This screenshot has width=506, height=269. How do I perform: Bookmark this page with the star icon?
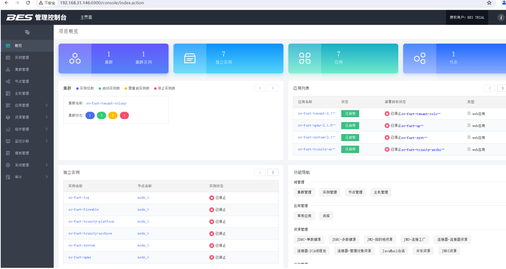(489, 3)
